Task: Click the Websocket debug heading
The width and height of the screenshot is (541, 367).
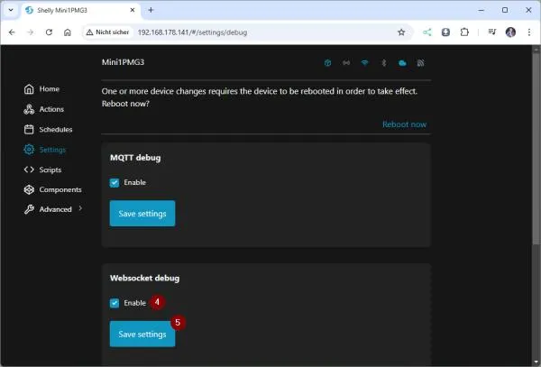Action: point(144,278)
